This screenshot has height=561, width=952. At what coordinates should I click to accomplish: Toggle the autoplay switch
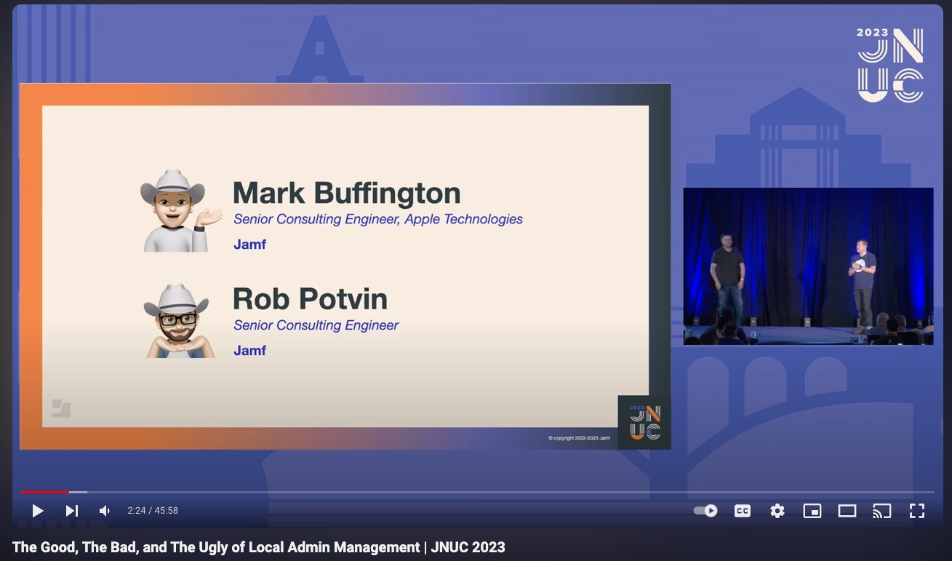(x=705, y=511)
